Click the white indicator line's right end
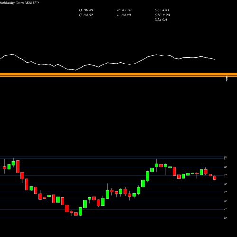This screenshot has height=237, width=237. click(x=215, y=59)
